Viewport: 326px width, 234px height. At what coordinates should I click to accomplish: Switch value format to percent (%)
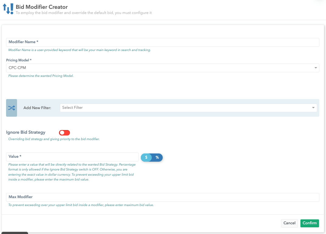(x=157, y=157)
